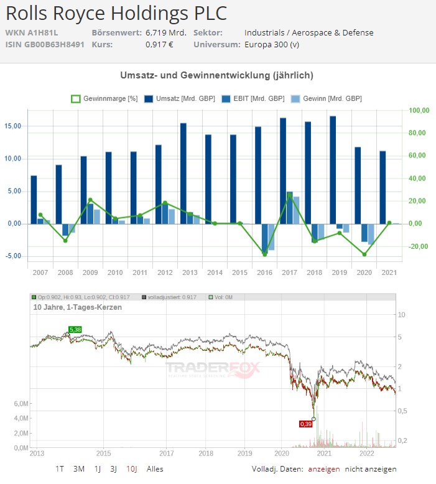436x484 pixels.
Task: Click the Op:0.902 OHLC values text
Action: [x=83, y=297]
